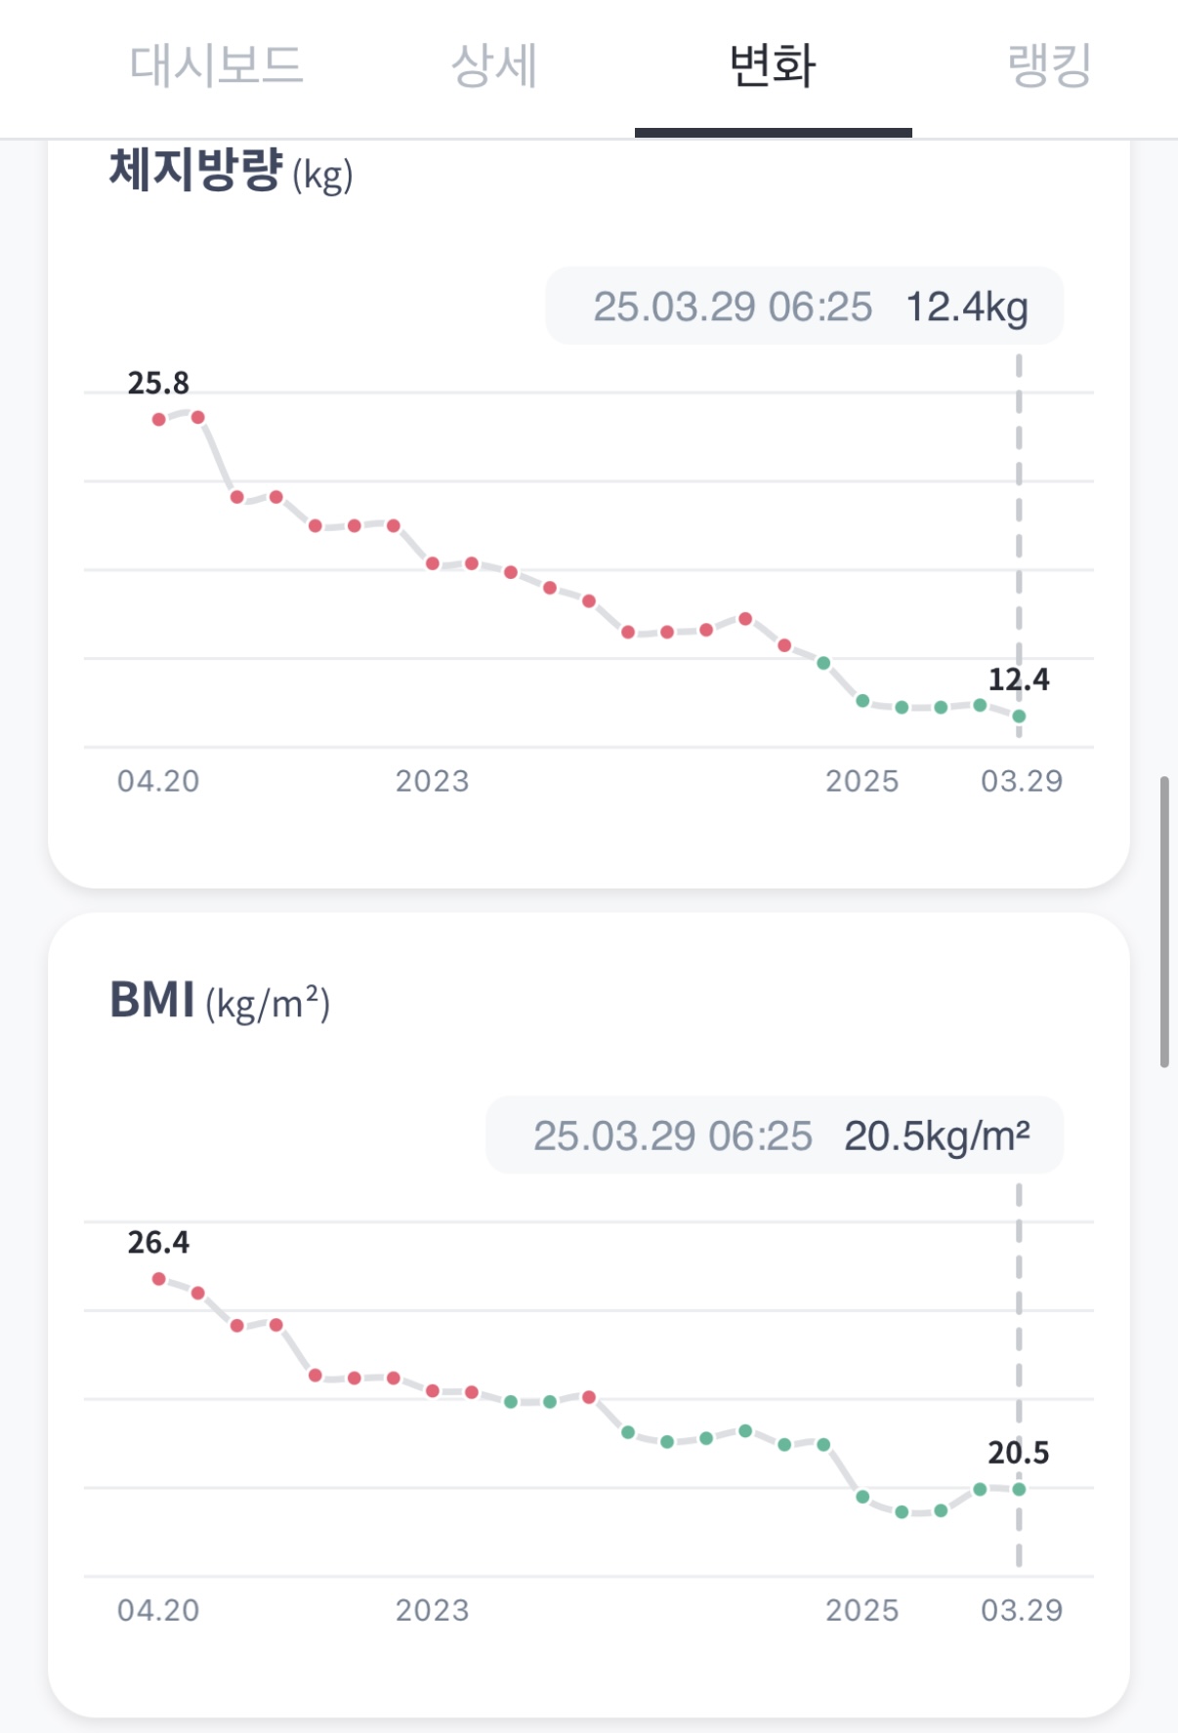This screenshot has height=1733, width=1178.
Task: Go to the 랭킹 tab
Action: click(1049, 66)
